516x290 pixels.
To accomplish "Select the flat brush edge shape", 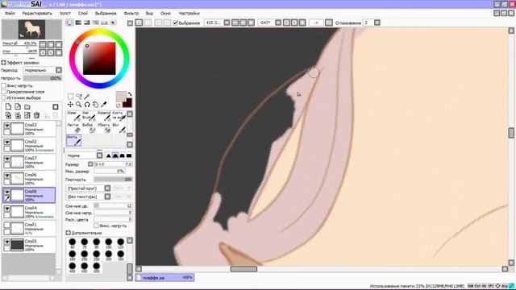I will pos(129,155).
